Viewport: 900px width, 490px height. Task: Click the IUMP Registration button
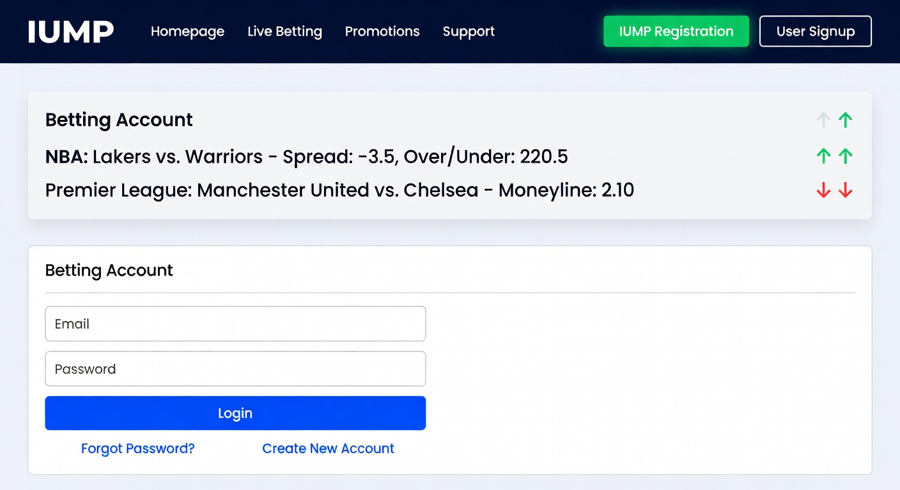click(676, 31)
